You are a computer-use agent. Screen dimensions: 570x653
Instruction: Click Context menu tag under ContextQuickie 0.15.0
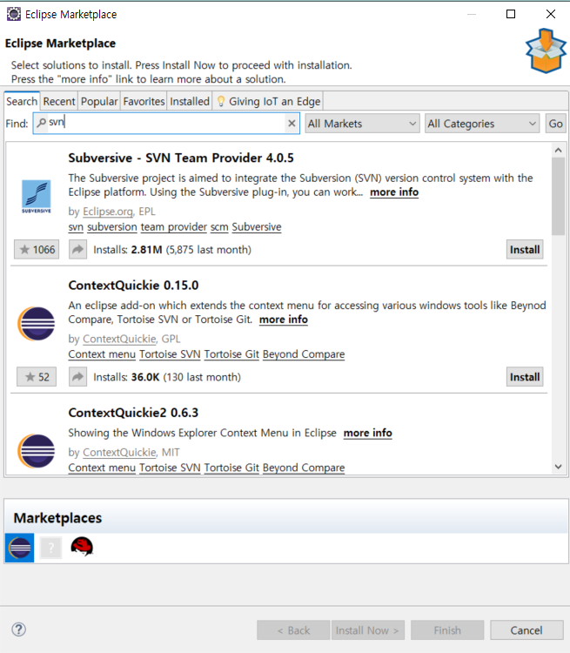pyautogui.click(x=102, y=354)
